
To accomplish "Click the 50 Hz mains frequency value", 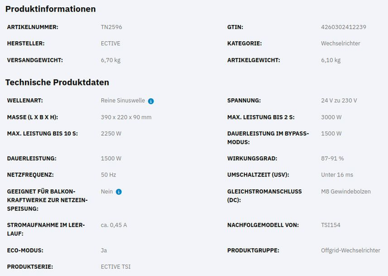I will (109, 175).
